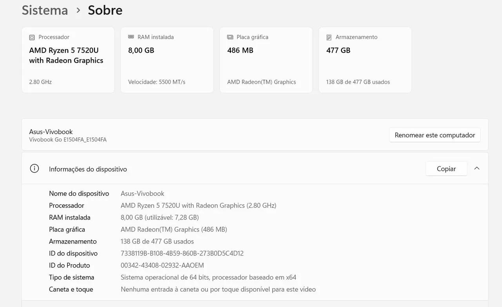502x307 pixels.
Task: Click Nenhuma entrada à caneta value text
Action: click(x=218, y=289)
